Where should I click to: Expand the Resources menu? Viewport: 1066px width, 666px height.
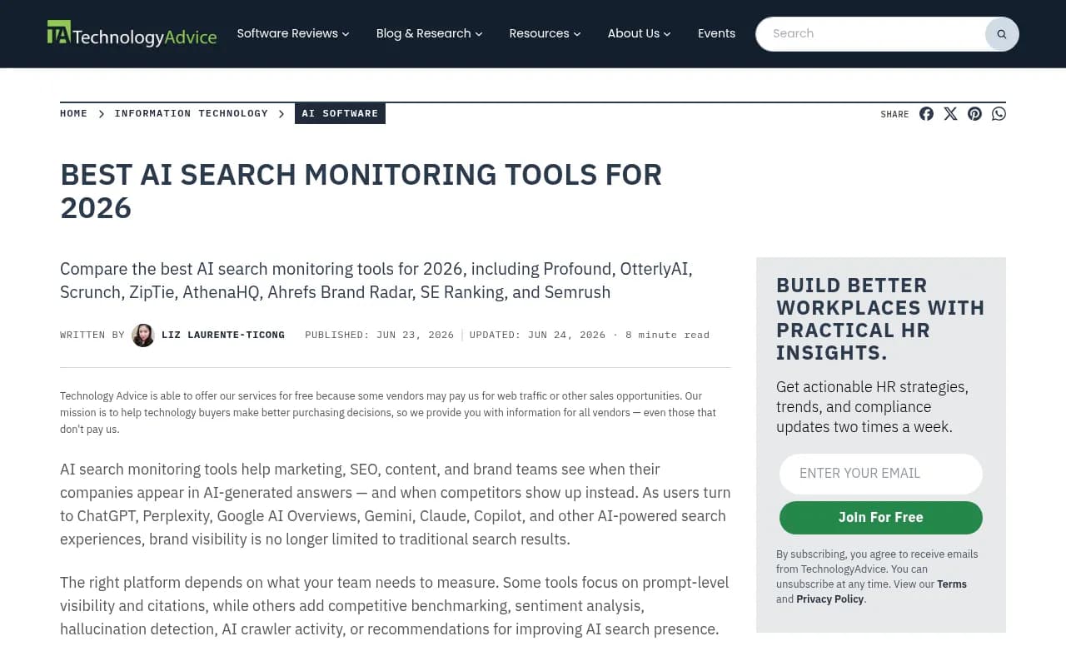[545, 33]
